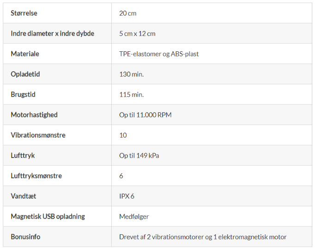The width and height of the screenshot is (316, 250).
Task: Select the '115 min.' usage time value
Action: click(131, 95)
